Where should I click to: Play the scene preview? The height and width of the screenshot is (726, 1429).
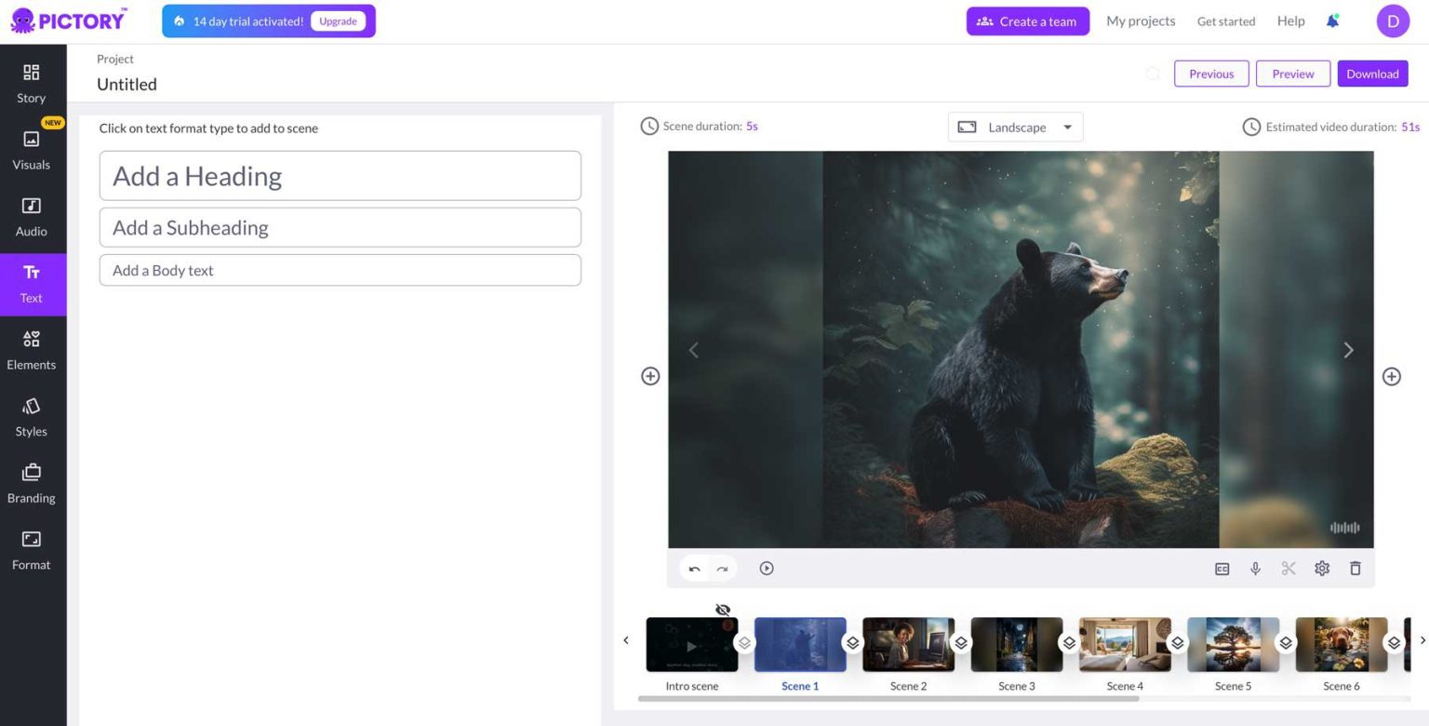[767, 569]
